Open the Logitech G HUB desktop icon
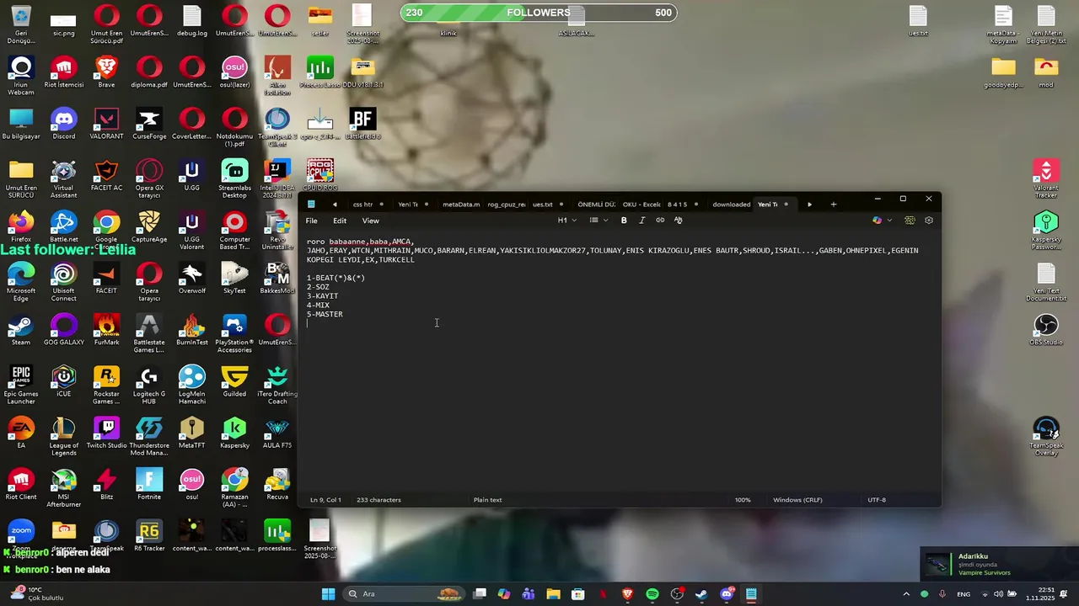Viewport: 1079px width, 606px height. (x=149, y=385)
